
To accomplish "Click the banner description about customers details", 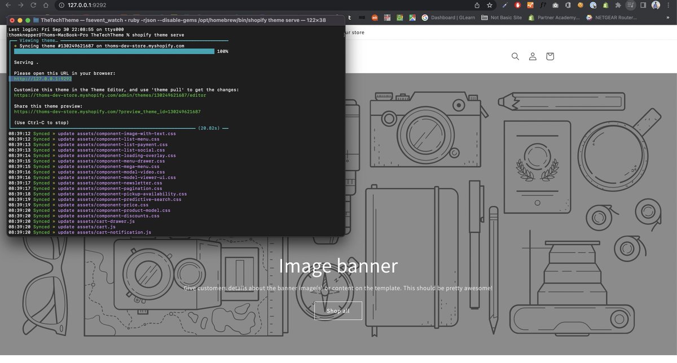I will [338, 288].
